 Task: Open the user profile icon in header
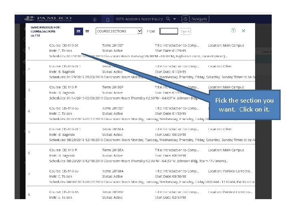(x=94, y=19)
